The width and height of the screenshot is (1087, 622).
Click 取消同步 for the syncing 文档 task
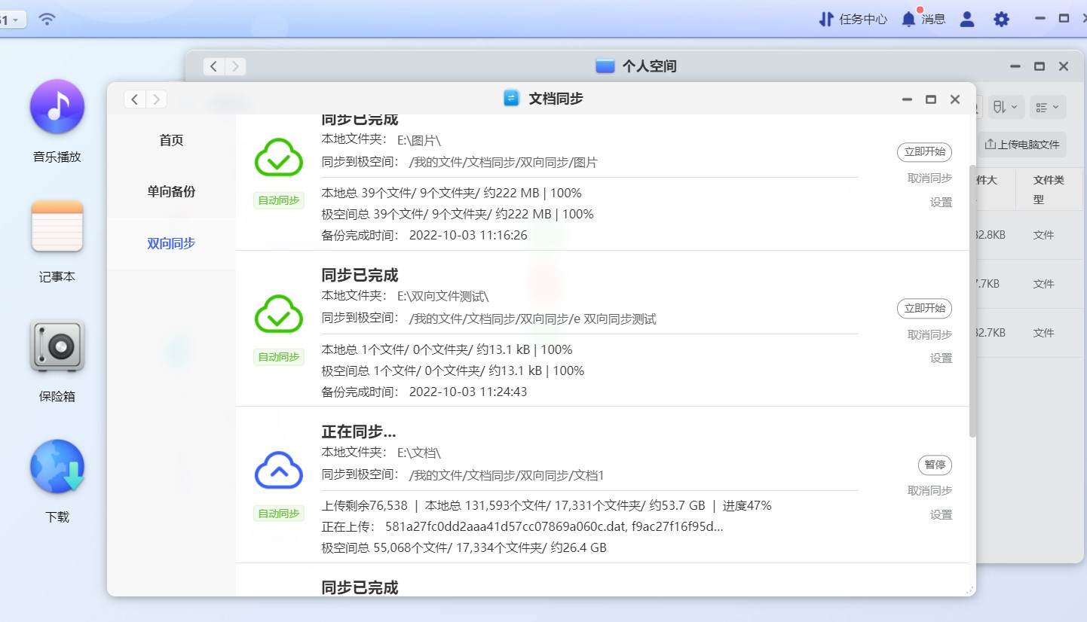tap(929, 490)
